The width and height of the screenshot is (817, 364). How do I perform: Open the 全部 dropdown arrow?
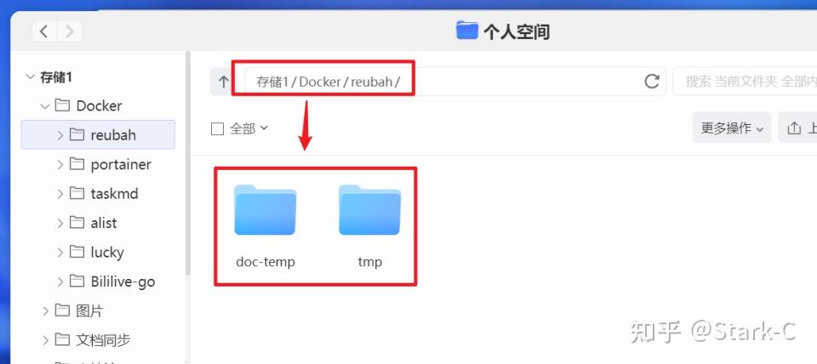pyautogui.click(x=264, y=128)
